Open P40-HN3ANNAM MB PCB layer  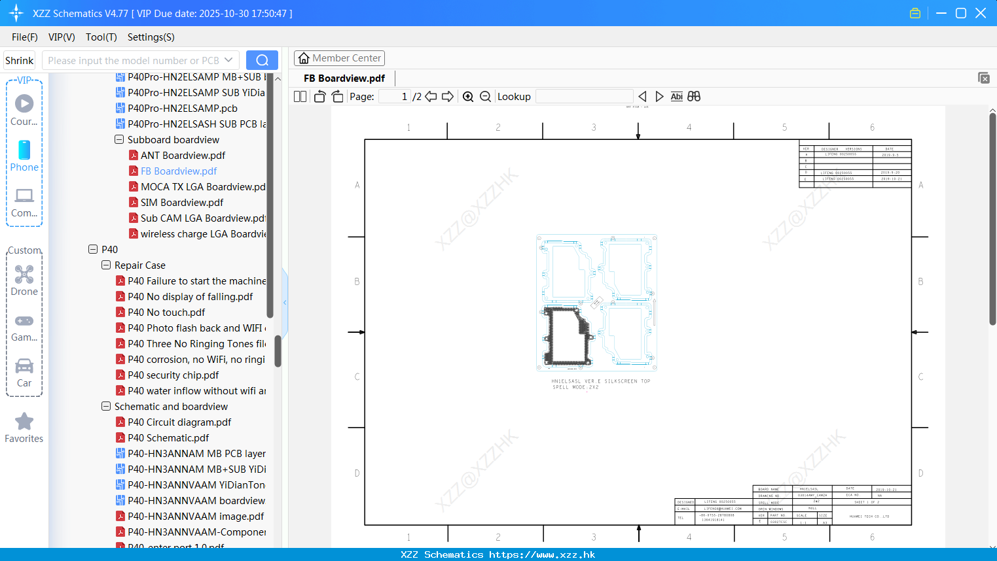[x=196, y=453]
